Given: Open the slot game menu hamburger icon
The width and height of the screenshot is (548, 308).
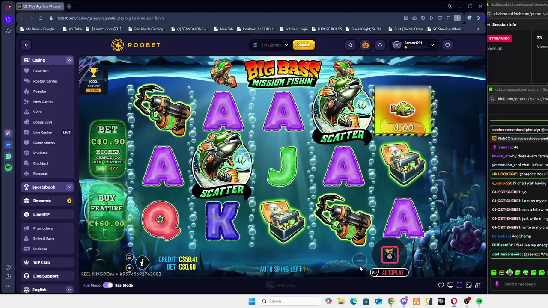Looking at the screenshot, I should (x=129, y=257).
